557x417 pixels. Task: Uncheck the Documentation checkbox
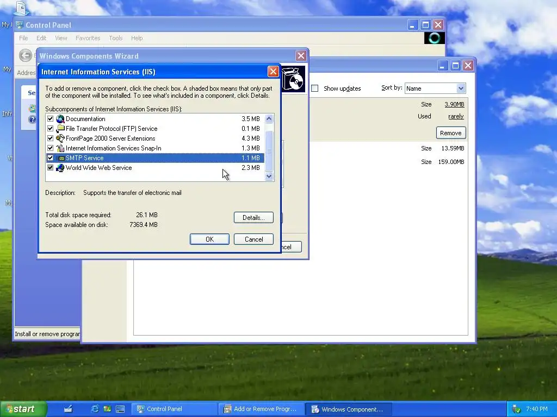[x=51, y=119]
